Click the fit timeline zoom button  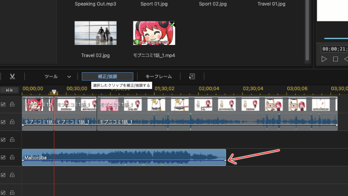(9, 90)
